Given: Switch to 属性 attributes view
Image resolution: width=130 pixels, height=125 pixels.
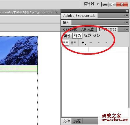Looking at the screenshot, I should (67, 36).
